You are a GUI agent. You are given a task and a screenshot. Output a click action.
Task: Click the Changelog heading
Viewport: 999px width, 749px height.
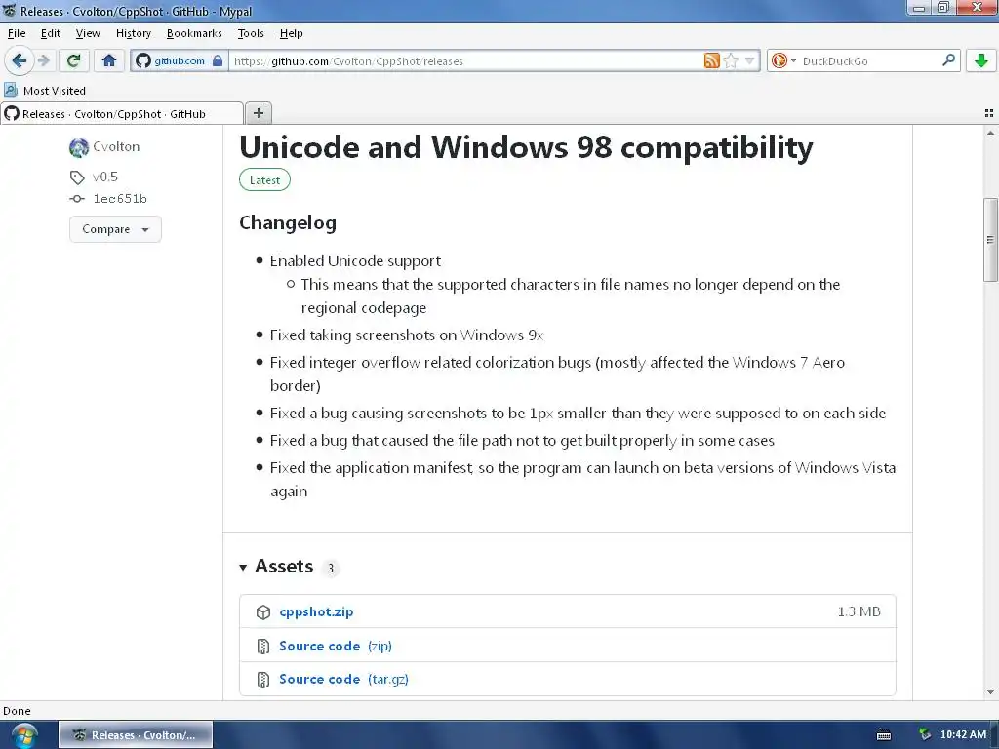(288, 223)
